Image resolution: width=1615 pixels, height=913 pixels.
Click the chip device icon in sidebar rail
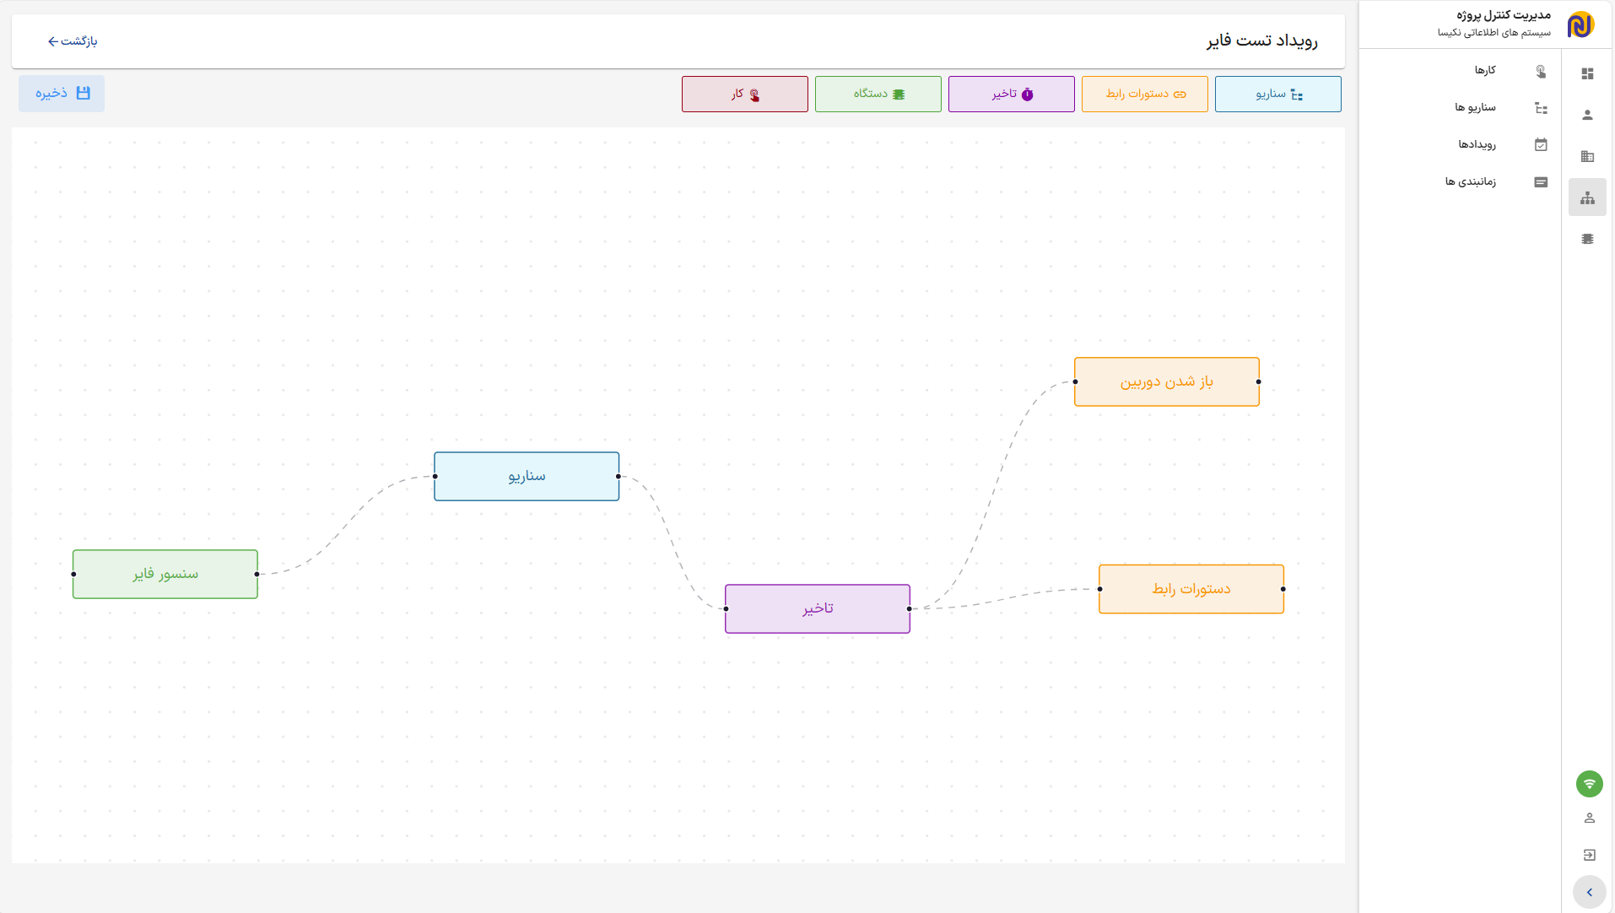(x=1587, y=239)
